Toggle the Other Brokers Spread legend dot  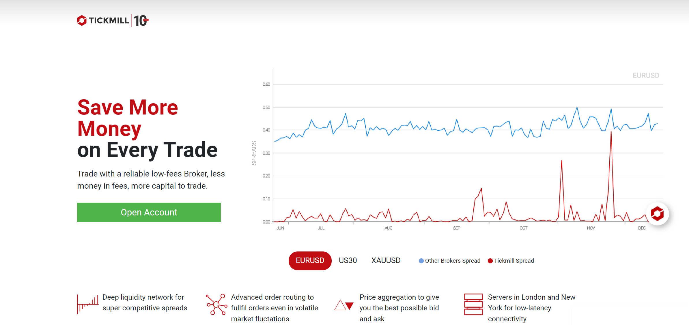click(x=421, y=261)
